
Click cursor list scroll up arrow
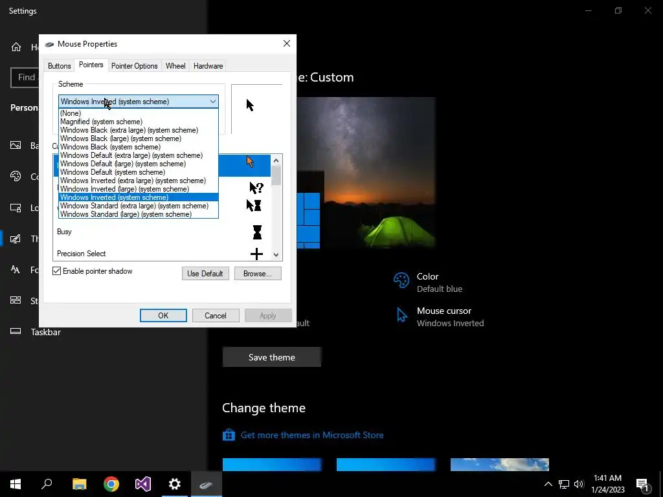[x=276, y=160]
